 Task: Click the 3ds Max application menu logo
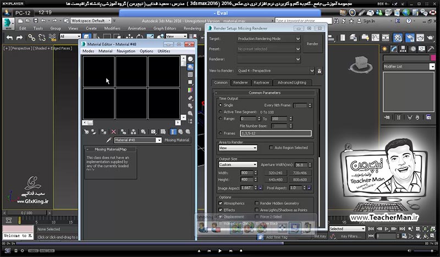[x=8, y=23]
